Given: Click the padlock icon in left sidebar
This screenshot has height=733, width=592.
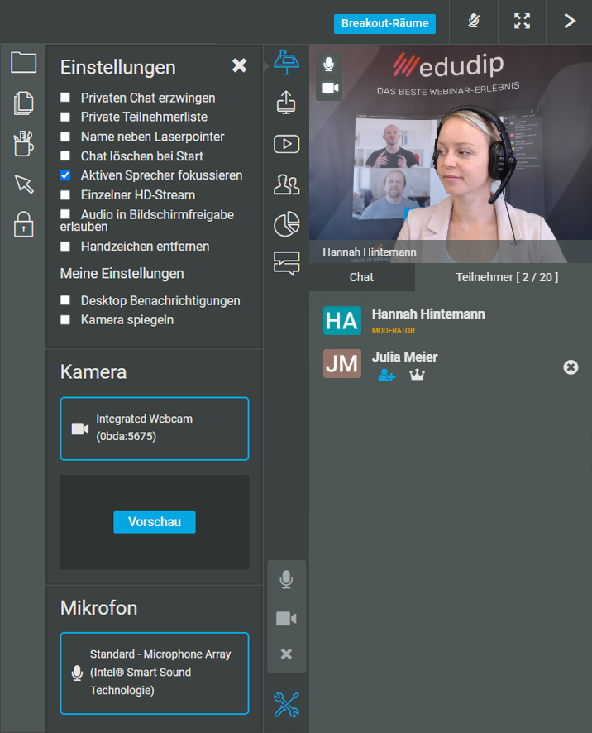Looking at the screenshot, I should click(x=23, y=224).
